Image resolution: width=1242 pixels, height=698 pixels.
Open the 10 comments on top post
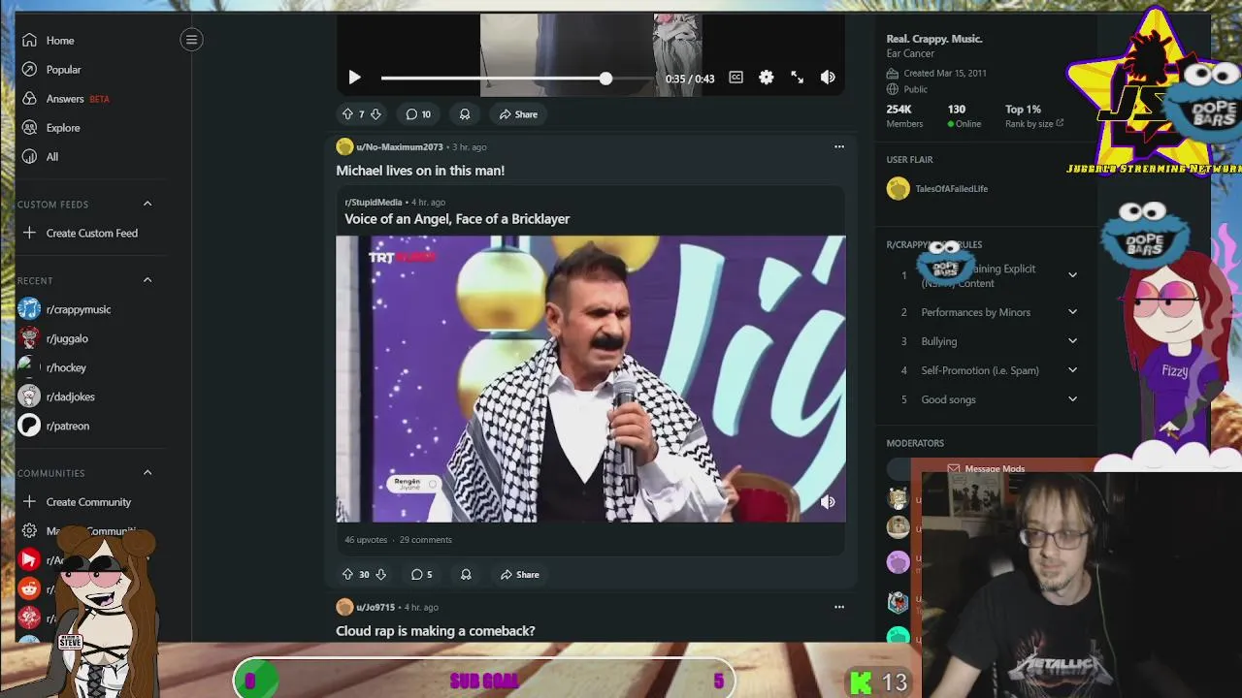click(418, 114)
